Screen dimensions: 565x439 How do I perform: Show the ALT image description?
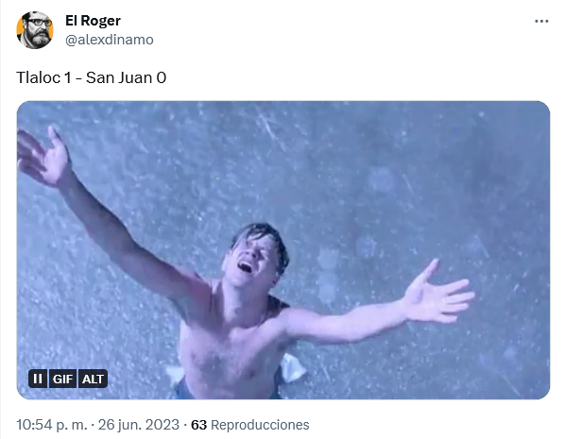click(93, 379)
